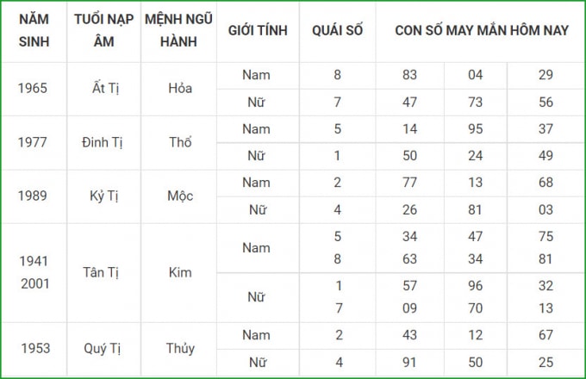Click the QUÁI SỐ column header
The width and height of the screenshot is (586, 379).
[338, 31]
